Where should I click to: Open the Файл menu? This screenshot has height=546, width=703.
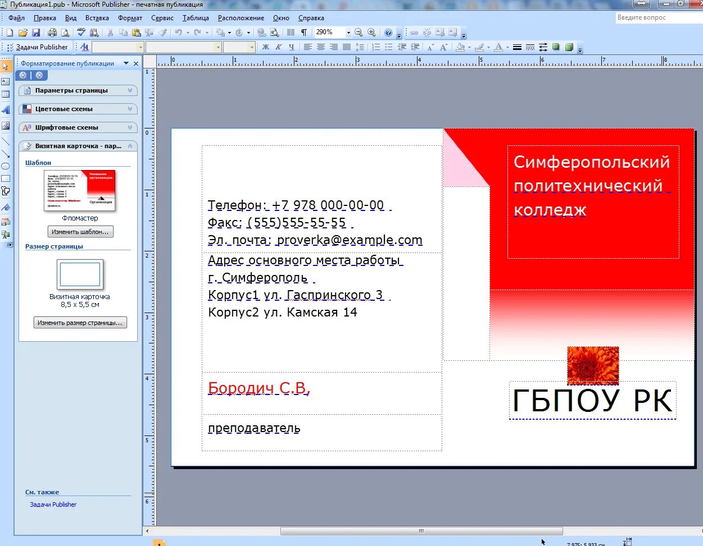[x=16, y=18]
